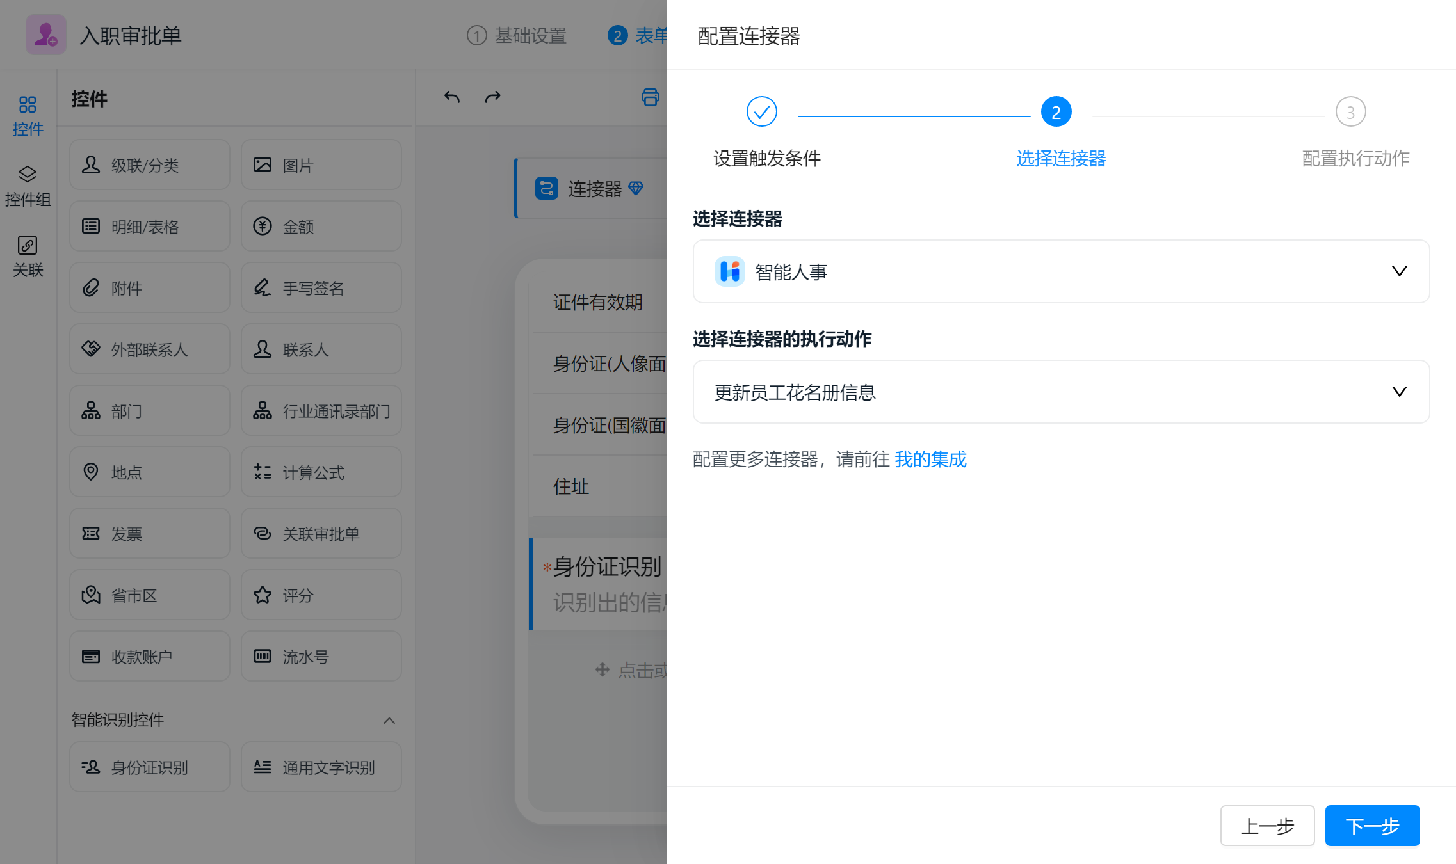Open the 控件组 sidebar tab
This screenshot has width=1456, height=864.
click(28, 186)
